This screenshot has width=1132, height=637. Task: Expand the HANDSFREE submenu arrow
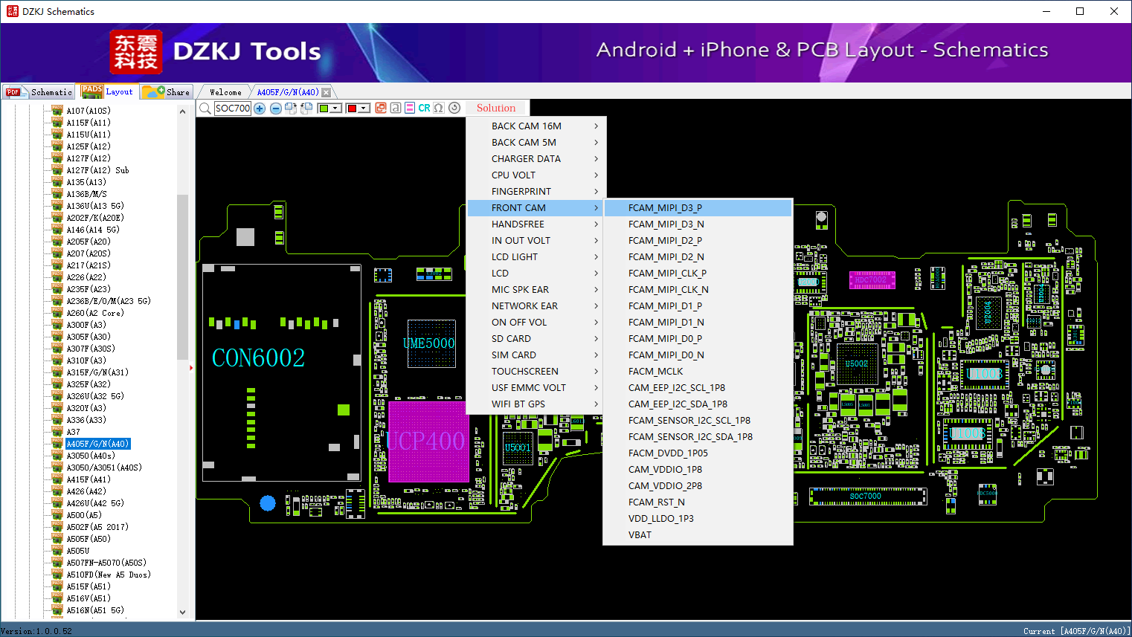click(596, 224)
